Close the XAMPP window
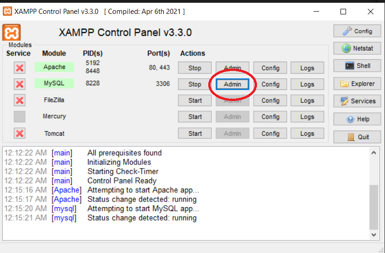Image resolution: width=385 pixels, height=253 pixels. 371,11
